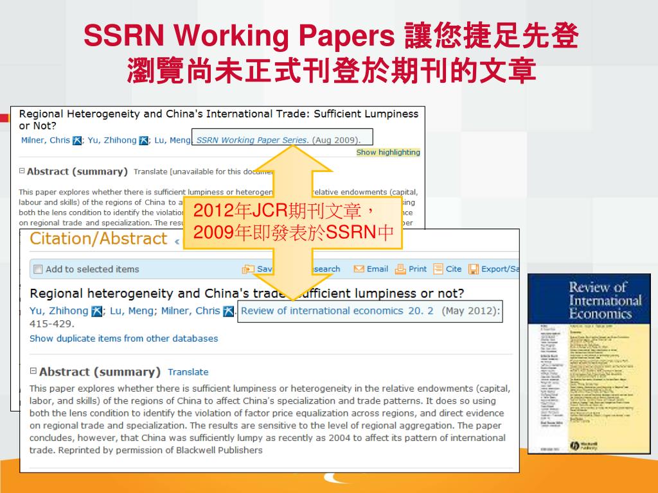
Task: Click the Citation/Abstract heading
Action: (98, 239)
